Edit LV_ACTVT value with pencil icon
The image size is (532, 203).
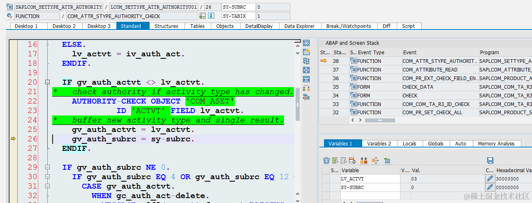[490, 179]
